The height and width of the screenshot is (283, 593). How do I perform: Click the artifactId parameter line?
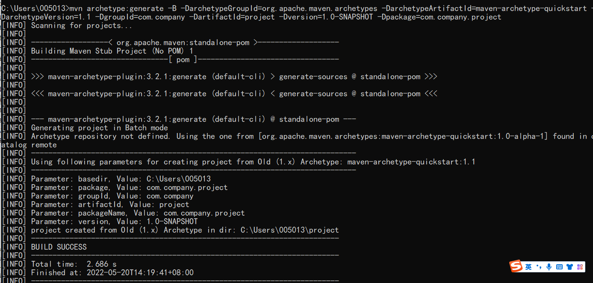(x=110, y=205)
